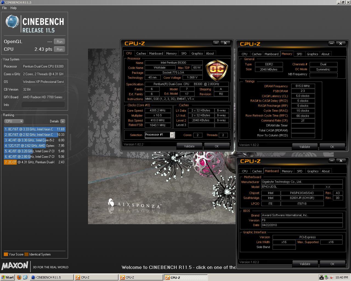
Task: Click the Info input field
Action: [x=43, y=105]
